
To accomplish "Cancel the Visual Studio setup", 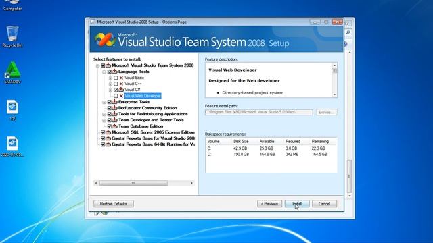I will [x=324, y=204].
